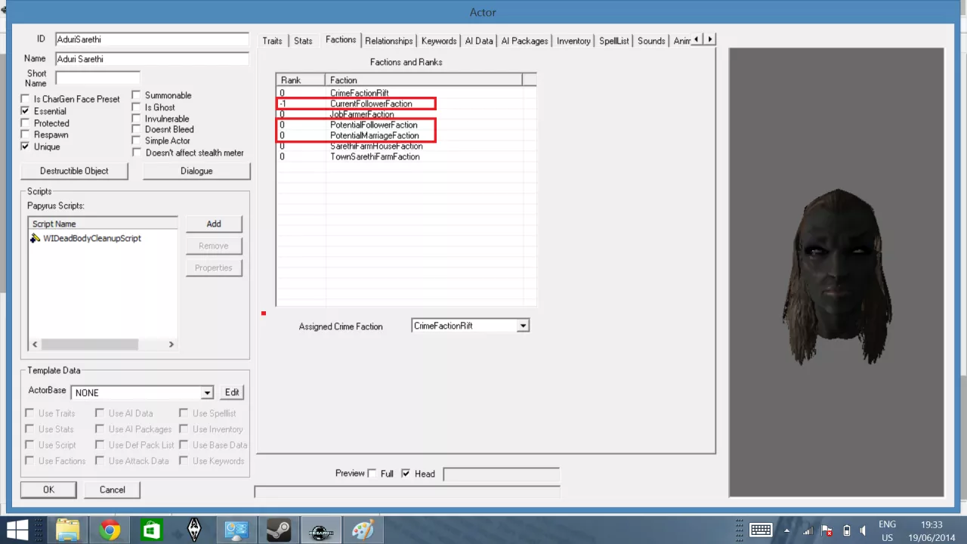
Task: Toggle the Is CharGen Face Preset checkbox
Action: (26, 99)
